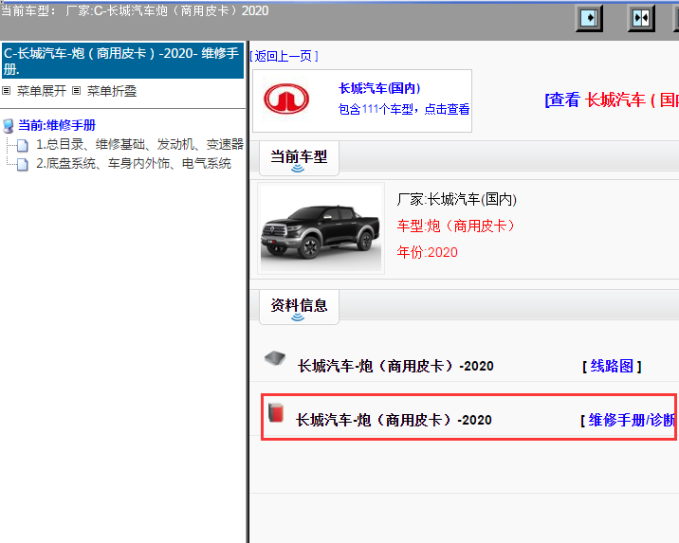Click 包含111个车型,点击查看 link

pos(404,109)
